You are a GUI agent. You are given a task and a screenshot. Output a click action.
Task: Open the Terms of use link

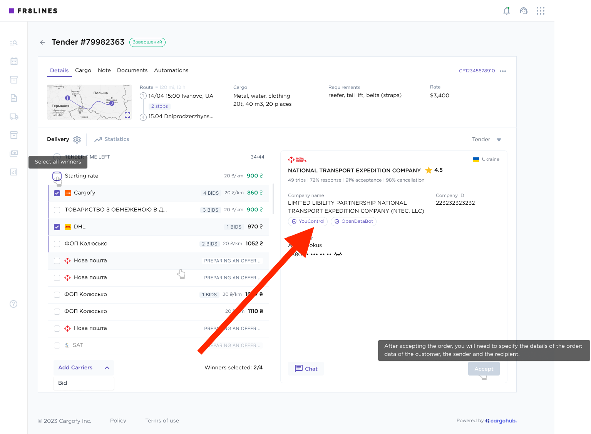pos(162,421)
